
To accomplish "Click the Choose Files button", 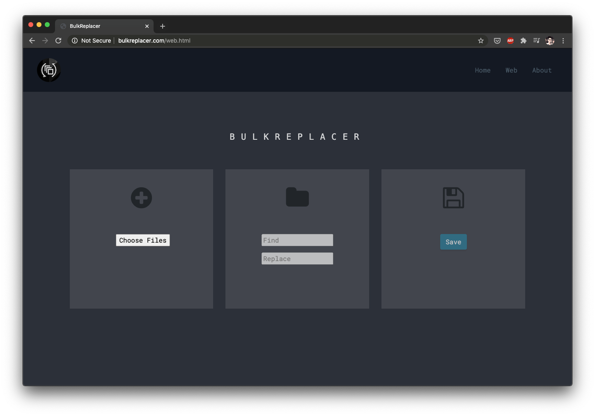I will pos(143,240).
